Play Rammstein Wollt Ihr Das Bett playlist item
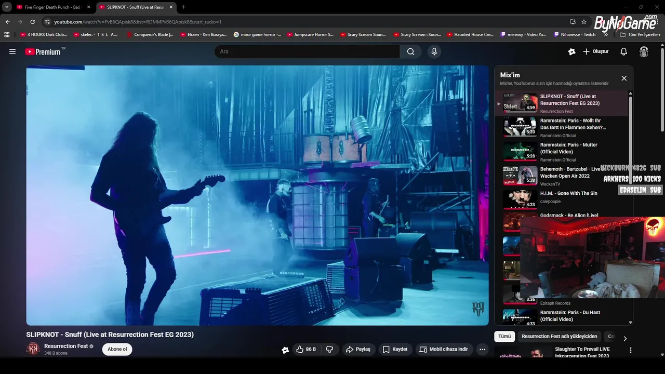The width and height of the screenshot is (665, 374). coord(561,127)
